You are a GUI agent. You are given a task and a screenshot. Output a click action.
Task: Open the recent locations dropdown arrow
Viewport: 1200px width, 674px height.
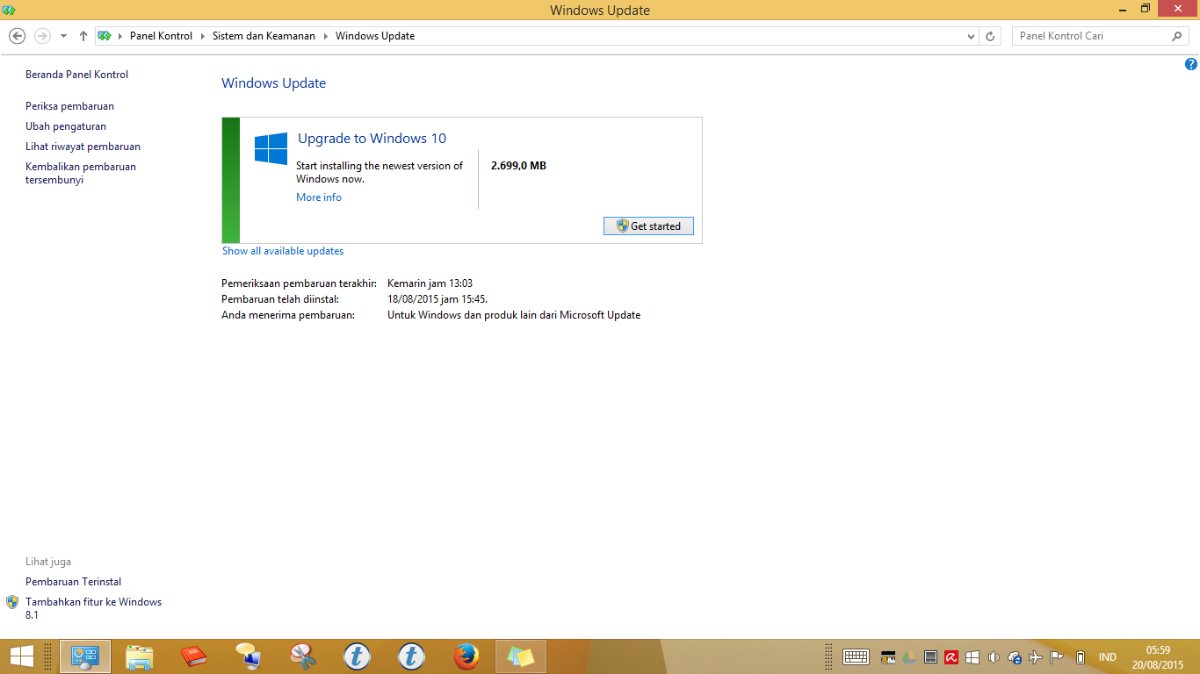coord(63,36)
